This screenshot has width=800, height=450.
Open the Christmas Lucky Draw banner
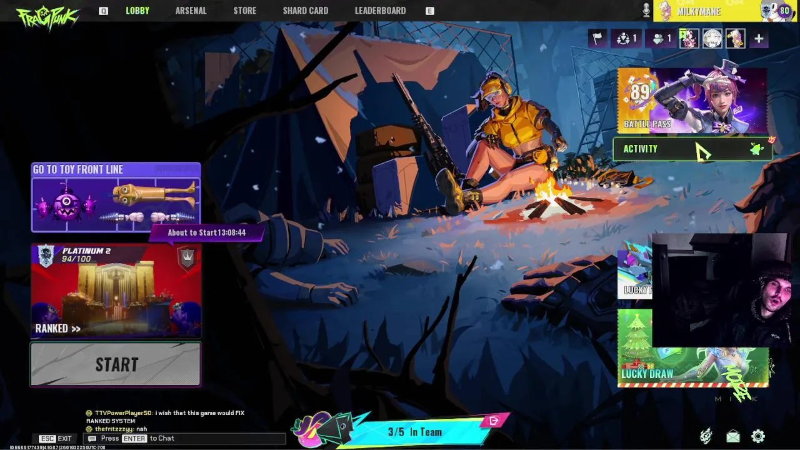(692, 347)
